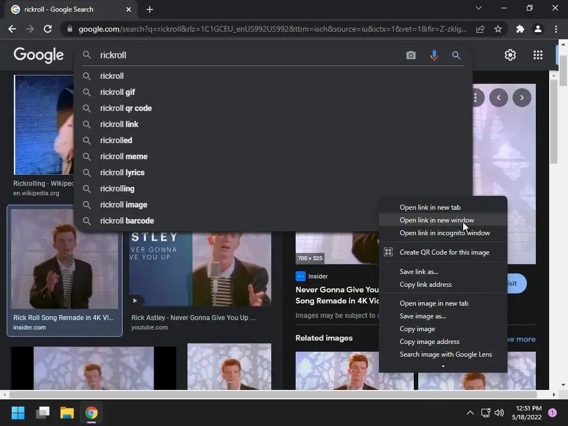Click the blue search magnifier button

coord(456,55)
